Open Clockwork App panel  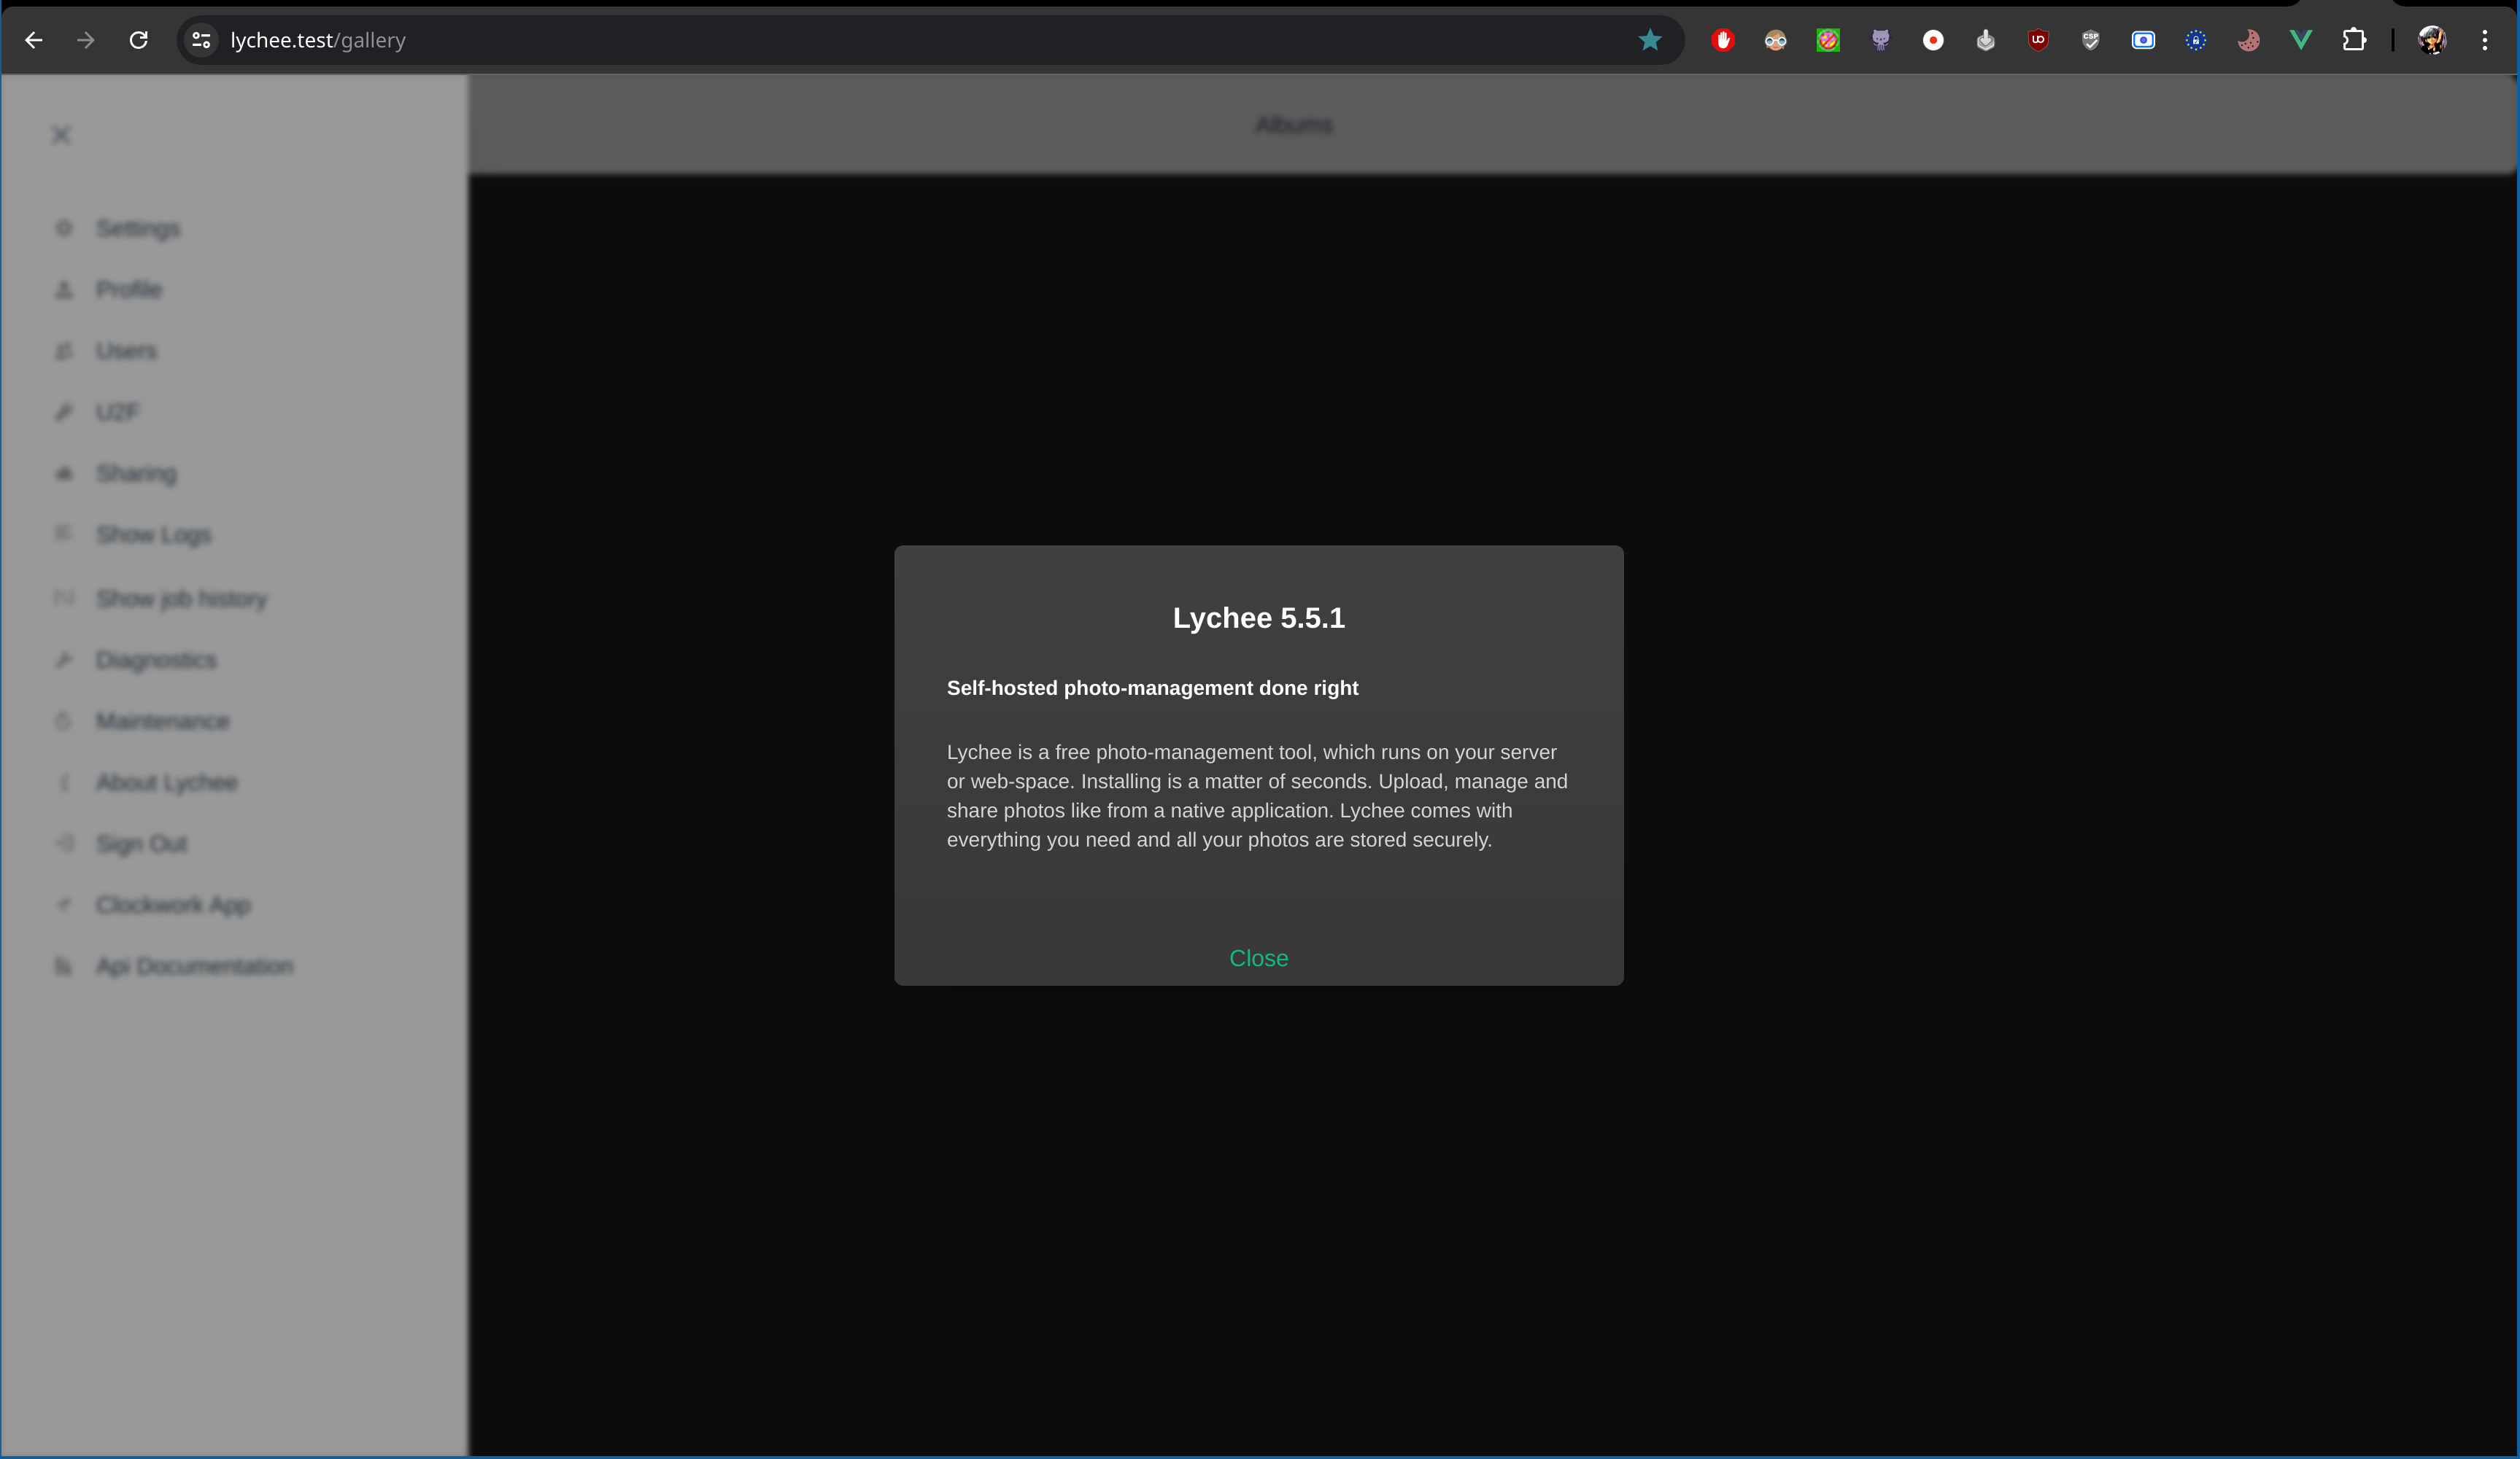tap(174, 903)
